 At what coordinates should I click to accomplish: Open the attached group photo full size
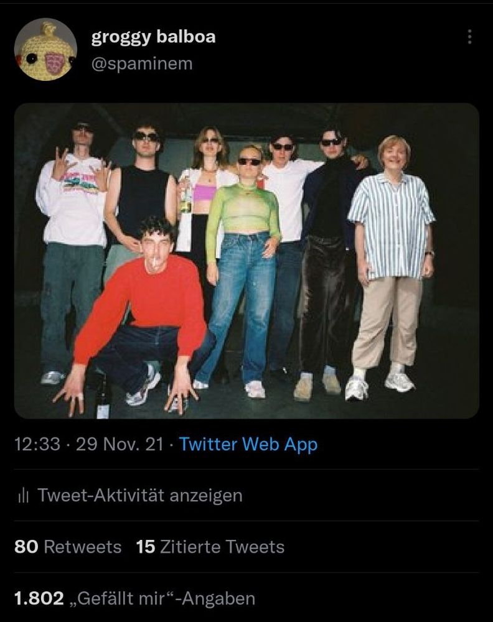[x=247, y=262]
